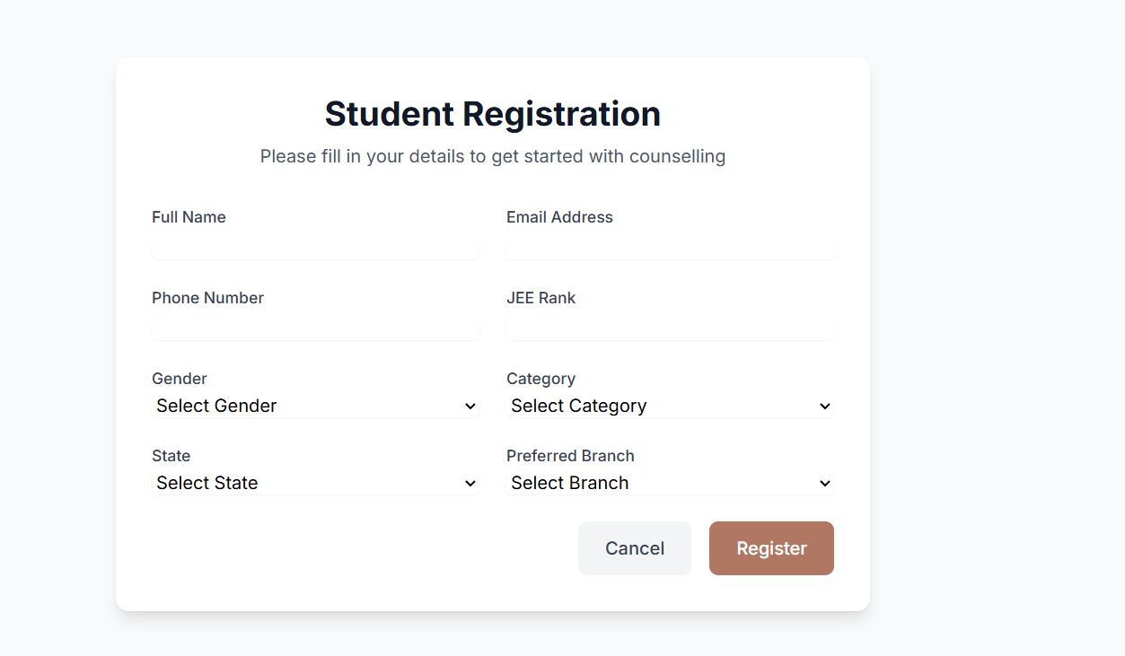Select the JEE Rank input box
The image size is (1125, 656).
coord(670,327)
